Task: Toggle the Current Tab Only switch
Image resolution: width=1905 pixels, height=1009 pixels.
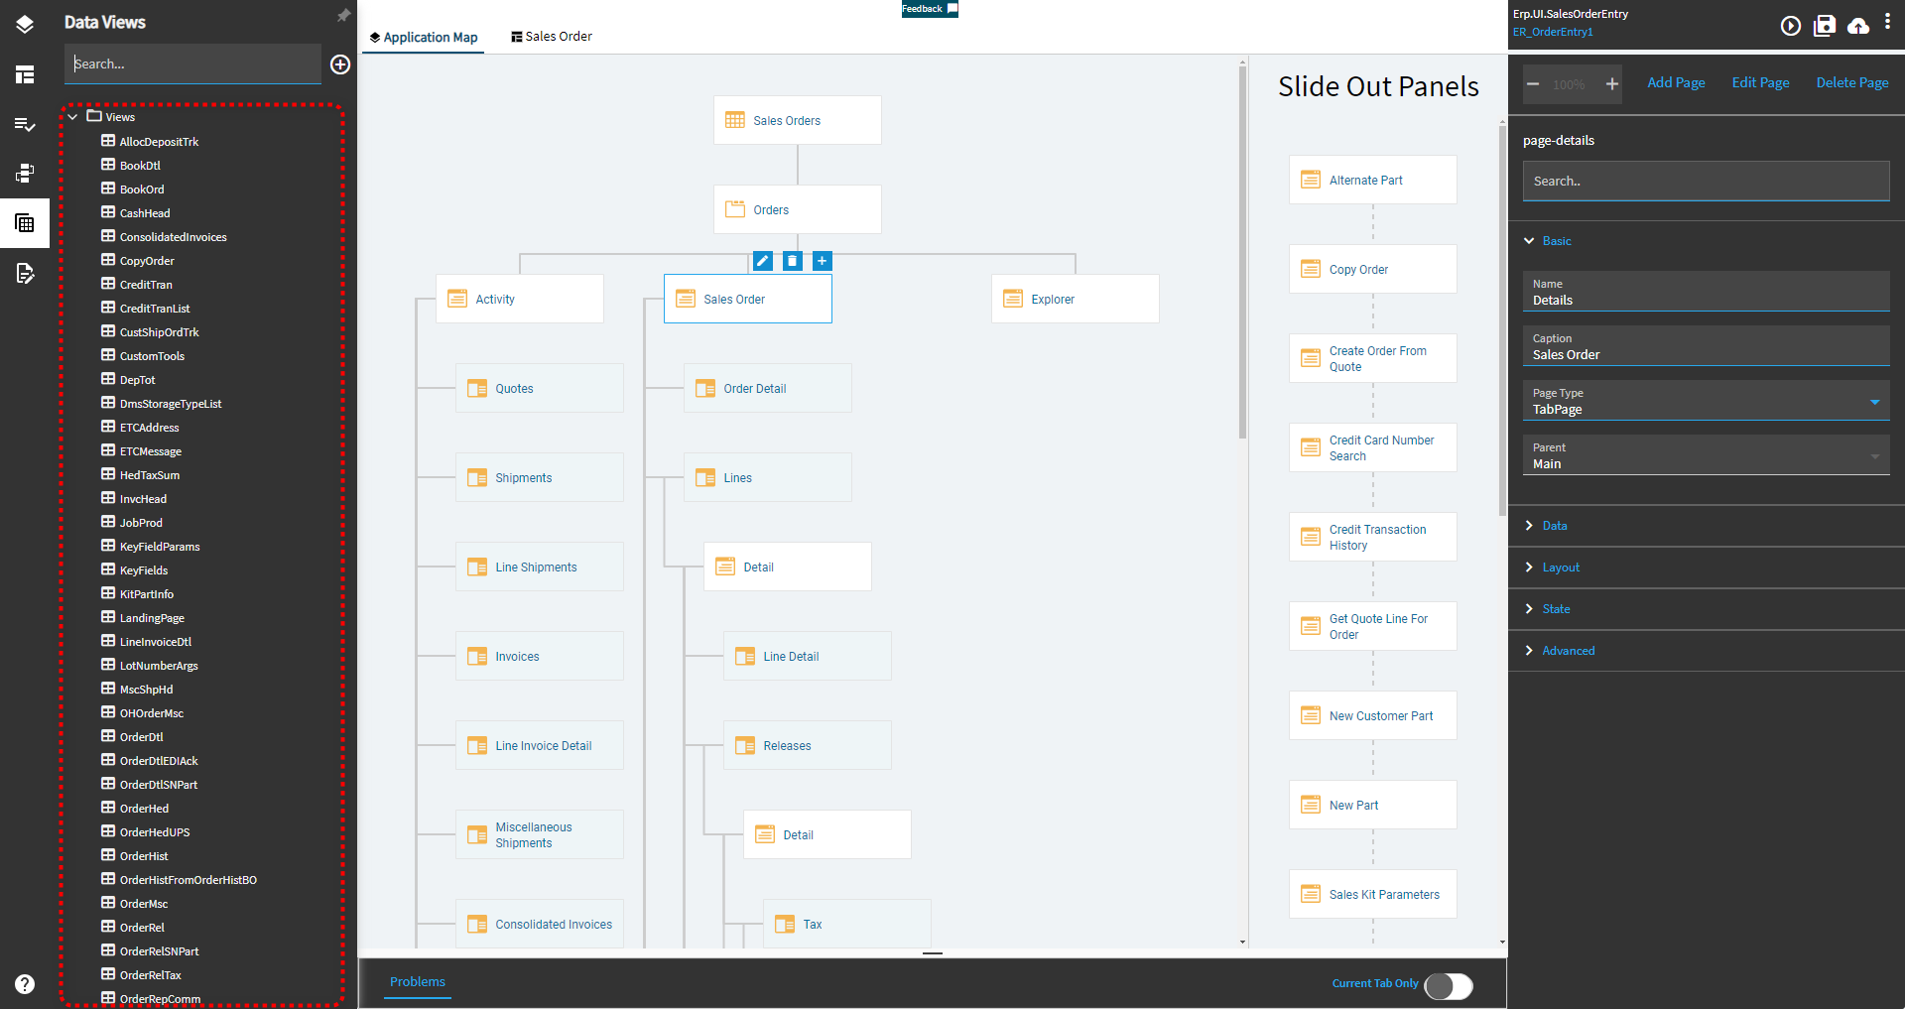Action: (x=1449, y=985)
